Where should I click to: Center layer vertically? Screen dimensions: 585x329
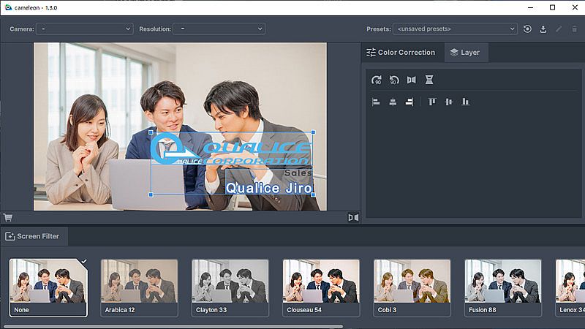click(449, 102)
